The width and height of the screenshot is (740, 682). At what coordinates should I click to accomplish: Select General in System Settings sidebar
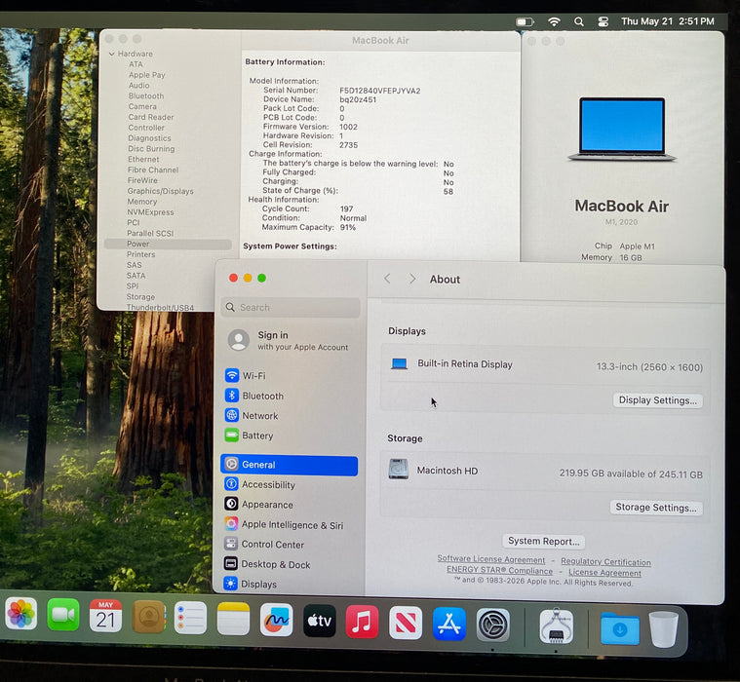289,465
